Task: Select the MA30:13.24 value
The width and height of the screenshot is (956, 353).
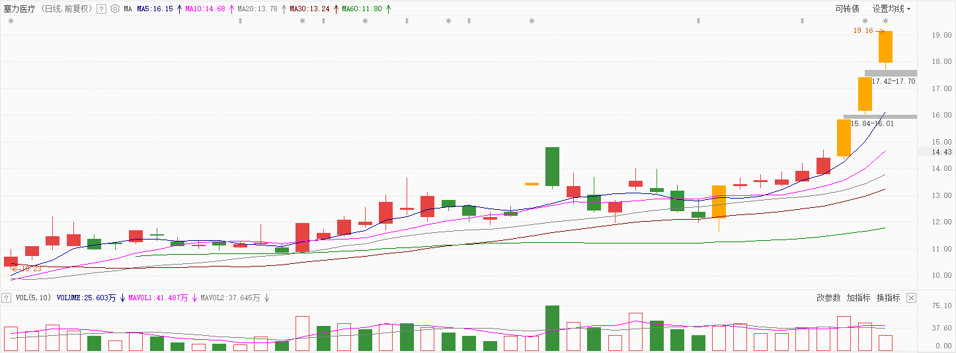Action: [309, 9]
